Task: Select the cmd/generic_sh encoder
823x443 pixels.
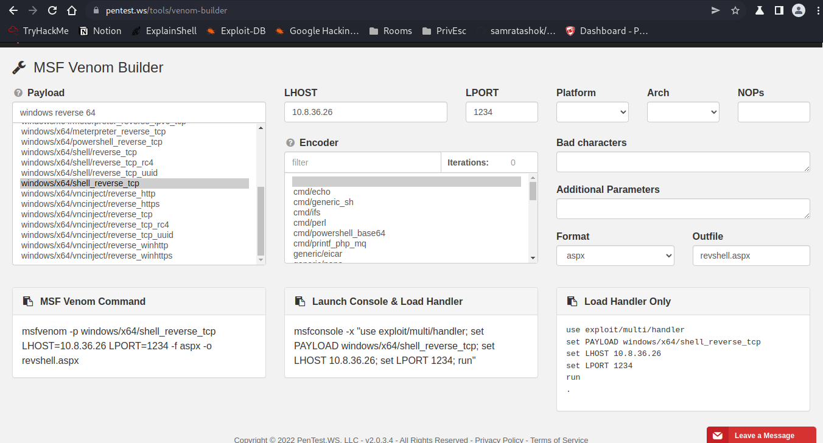Action: [407, 202]
